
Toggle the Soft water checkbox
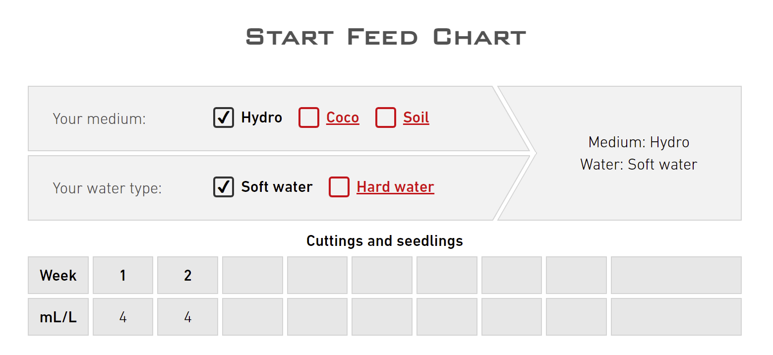click(224, 187)
